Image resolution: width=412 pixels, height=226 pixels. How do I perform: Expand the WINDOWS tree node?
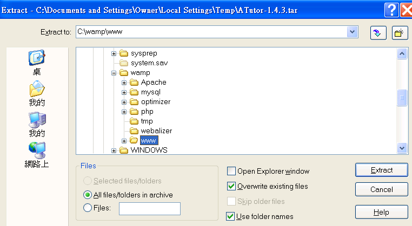(x=114, y=150)
